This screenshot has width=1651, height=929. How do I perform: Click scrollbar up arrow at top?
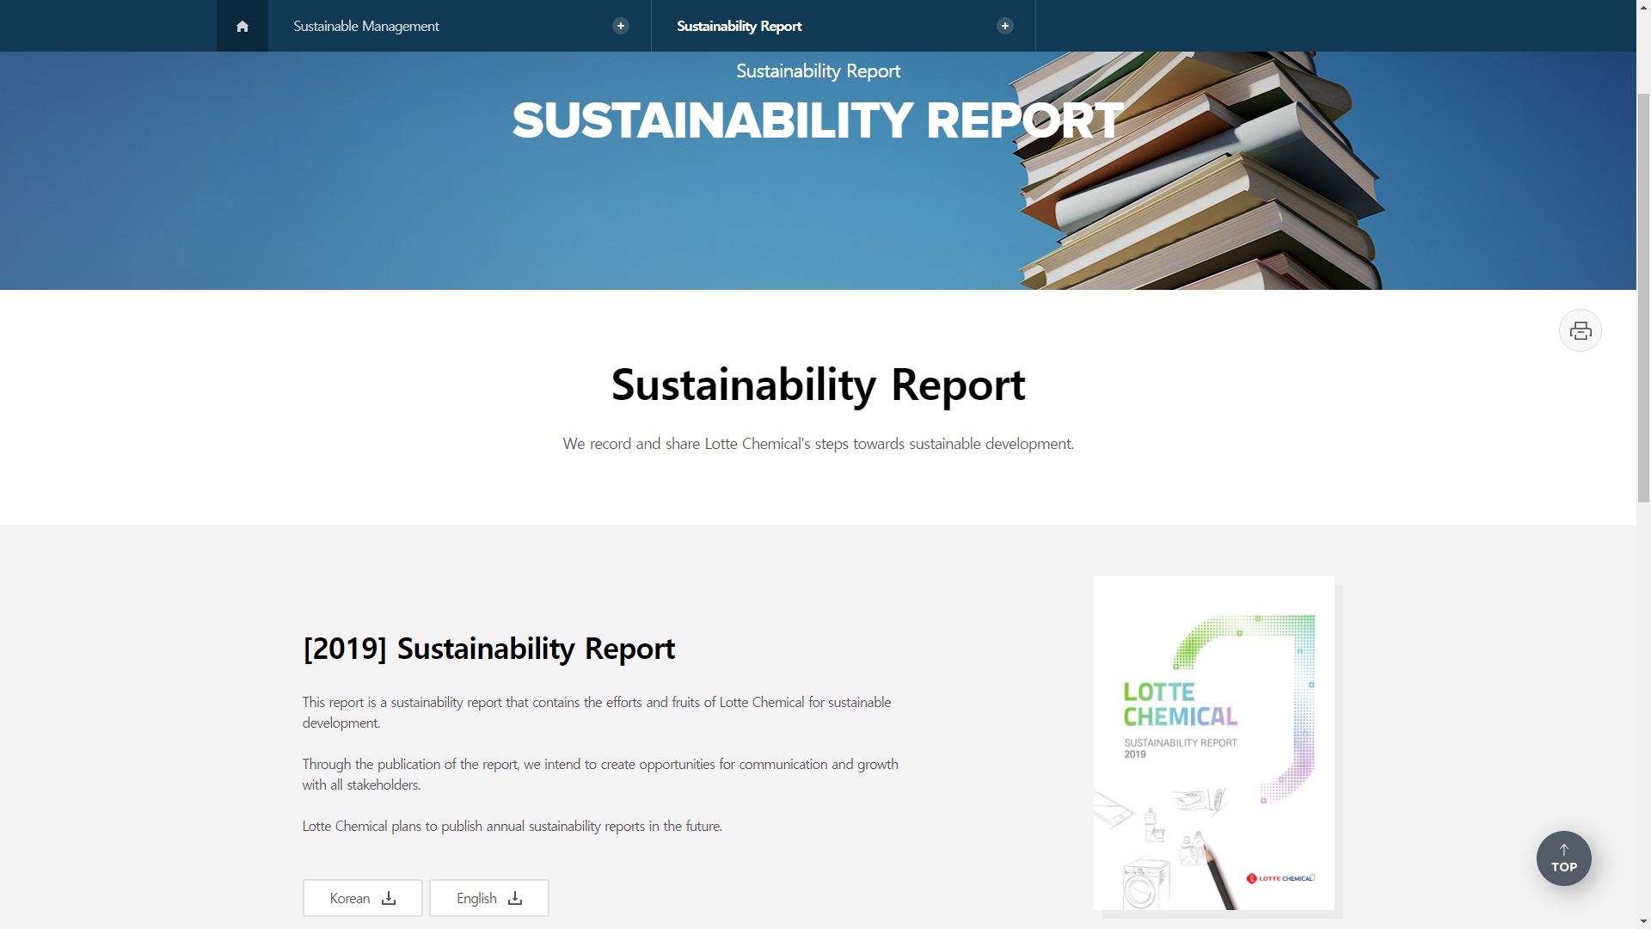[x=1643, y=6]
